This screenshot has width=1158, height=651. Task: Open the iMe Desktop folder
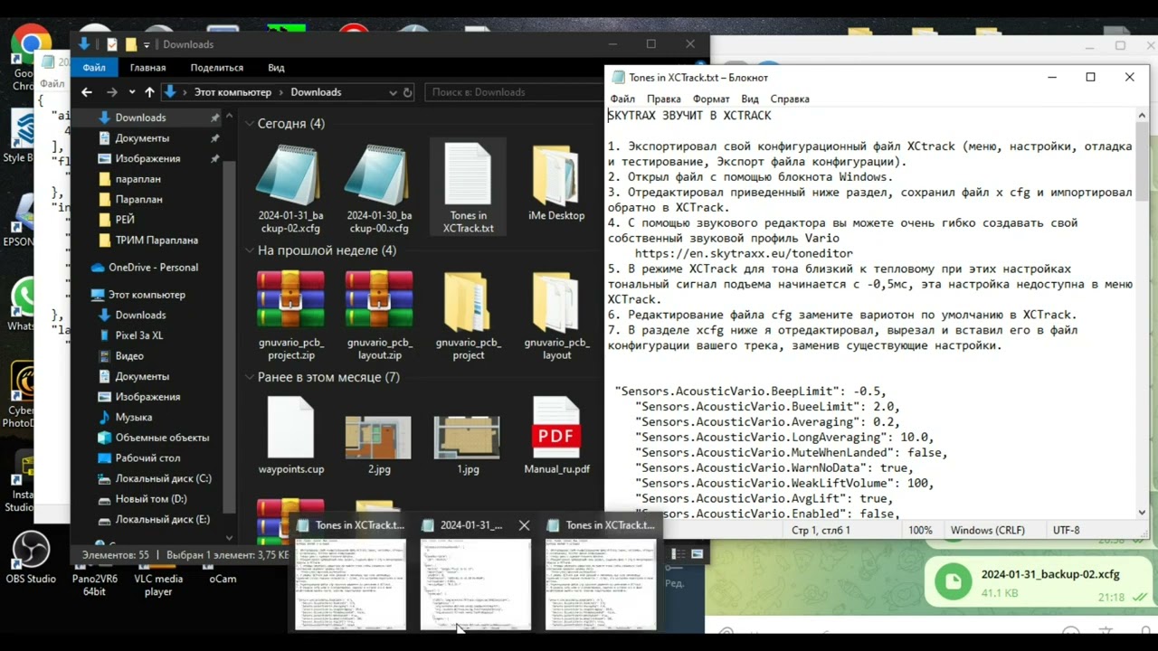pyautogui.click(x=556, y=182)
